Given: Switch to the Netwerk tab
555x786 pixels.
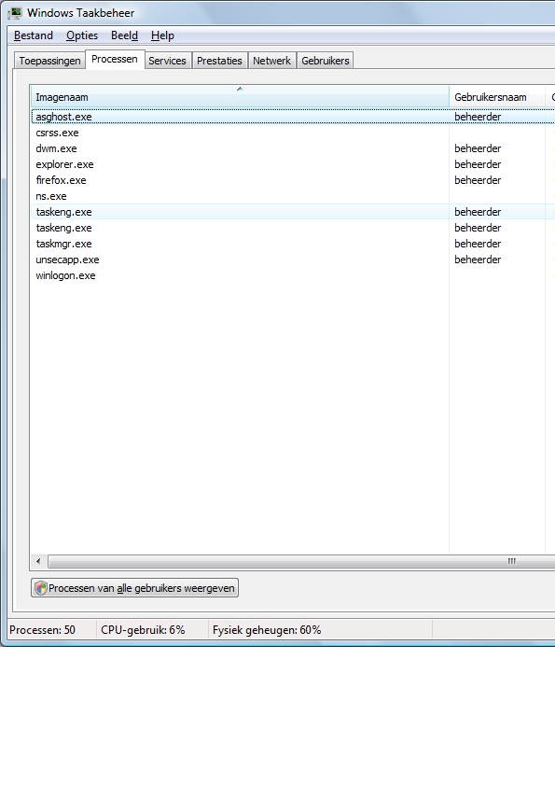Looking at the screenshot, I should point(271,61).
